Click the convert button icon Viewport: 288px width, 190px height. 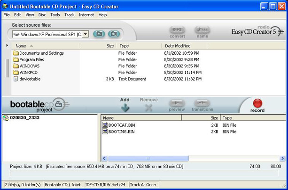point(177,30)
